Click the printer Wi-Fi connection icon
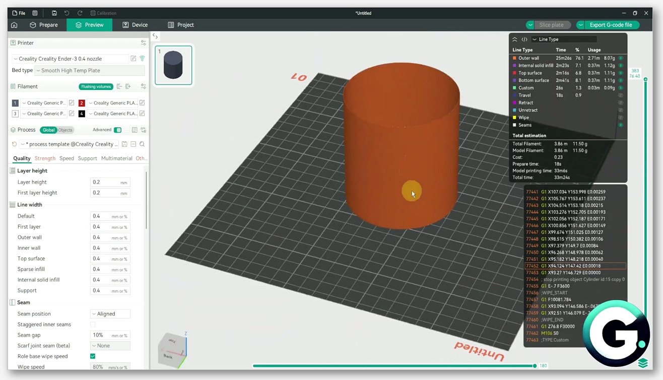Viewport: 663px width, 380px height. [x=142, y=59]
